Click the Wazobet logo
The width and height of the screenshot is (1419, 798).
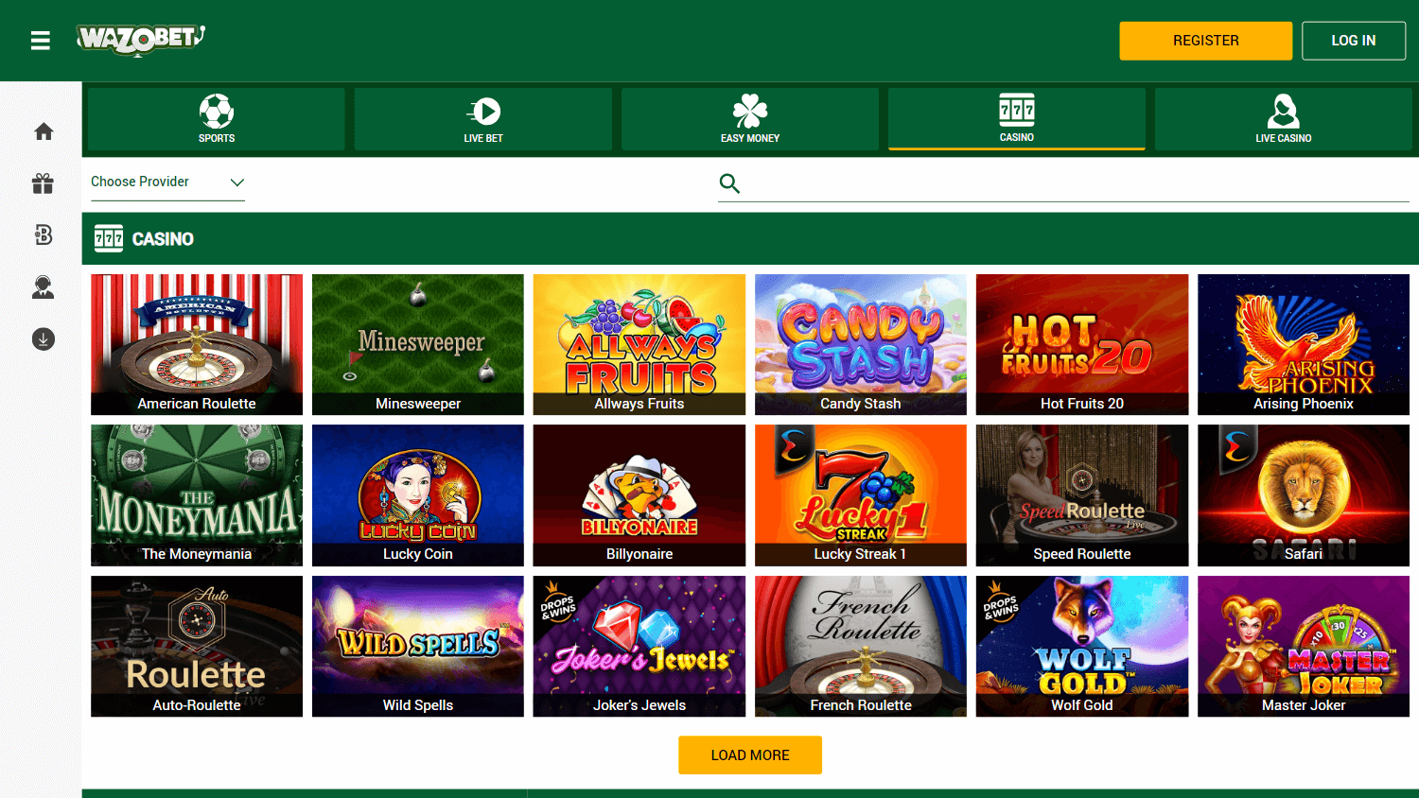tap(141, 40)
